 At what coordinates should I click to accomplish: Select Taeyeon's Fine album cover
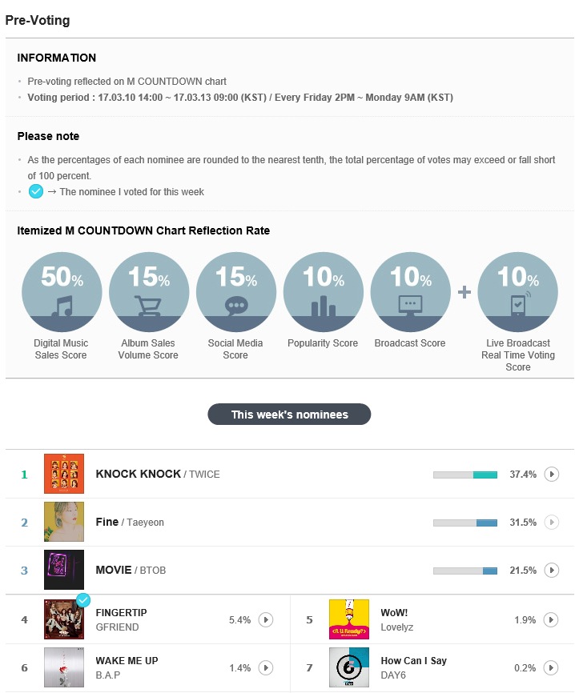click(x=64, y=522)
